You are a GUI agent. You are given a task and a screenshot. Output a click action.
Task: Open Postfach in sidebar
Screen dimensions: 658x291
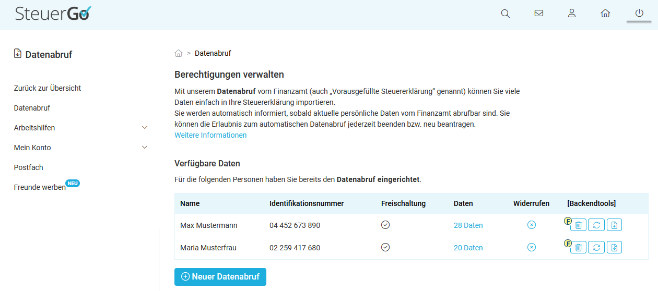pos(29,167)
